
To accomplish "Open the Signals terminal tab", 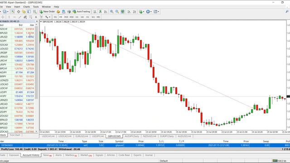I will [x=99, y=155].
